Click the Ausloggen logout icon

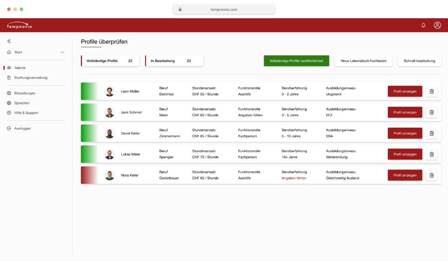[x=9, y=128]
